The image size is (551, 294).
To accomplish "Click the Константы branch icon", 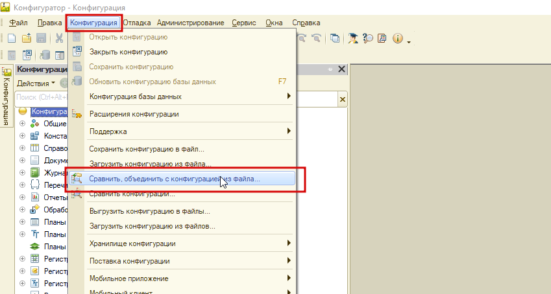I will (35, 136).
